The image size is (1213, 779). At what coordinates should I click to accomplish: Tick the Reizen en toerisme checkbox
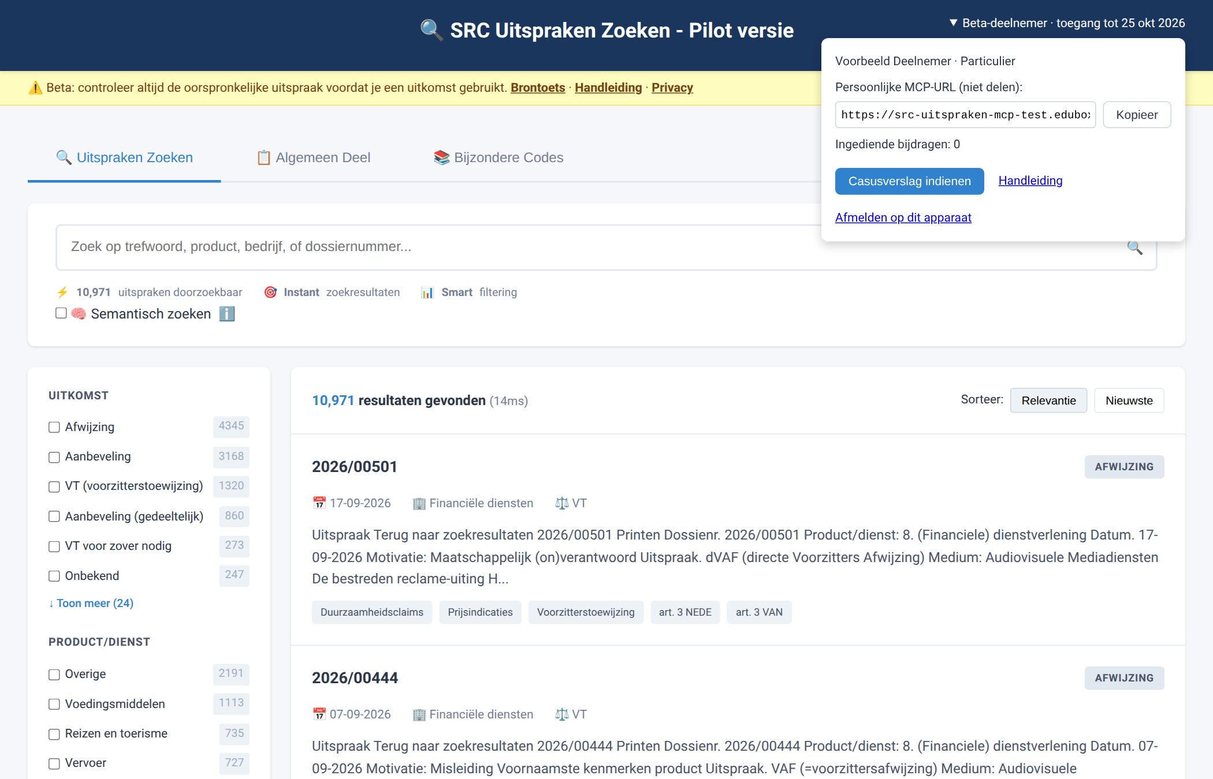pyautogui.click(x=54, y=734)
